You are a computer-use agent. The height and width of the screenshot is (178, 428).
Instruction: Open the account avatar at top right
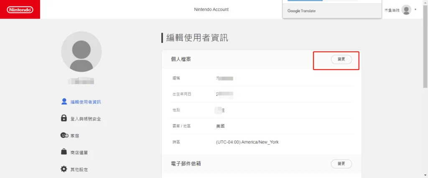pyautogui.click(x=406, y=10)
